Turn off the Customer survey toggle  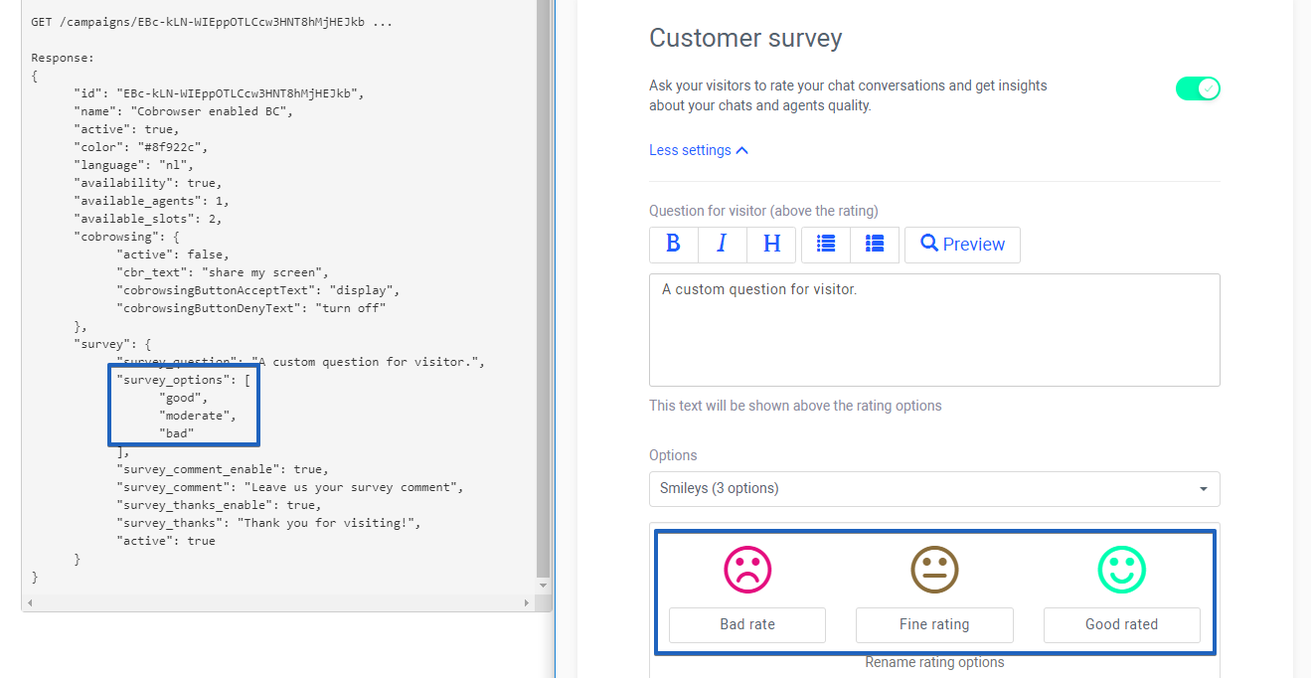[1198, 88]
